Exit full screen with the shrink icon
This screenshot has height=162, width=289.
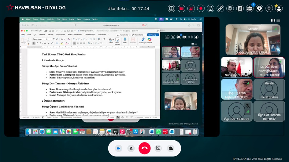point(269,8)
